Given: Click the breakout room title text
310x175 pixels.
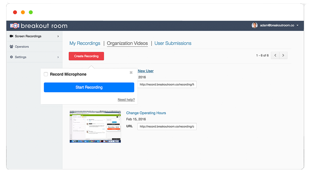Looking at the screenshot, I should pos(44,26).
